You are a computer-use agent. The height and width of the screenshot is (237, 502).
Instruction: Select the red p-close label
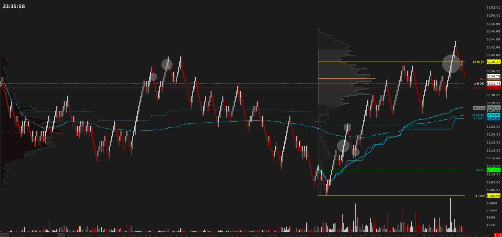(x=479, y=87)
